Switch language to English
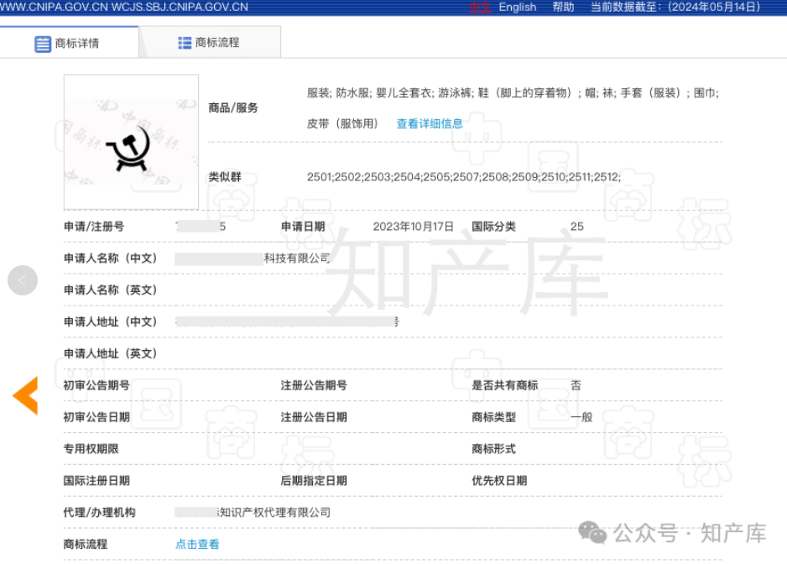Image resolution: width=787 pixels, height=564 pixels. pyautogui.click(x=518, y=7)
